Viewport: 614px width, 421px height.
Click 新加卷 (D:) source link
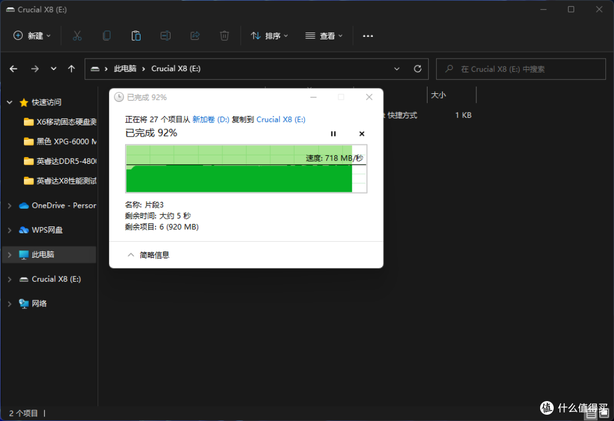(x=211, y=119)
